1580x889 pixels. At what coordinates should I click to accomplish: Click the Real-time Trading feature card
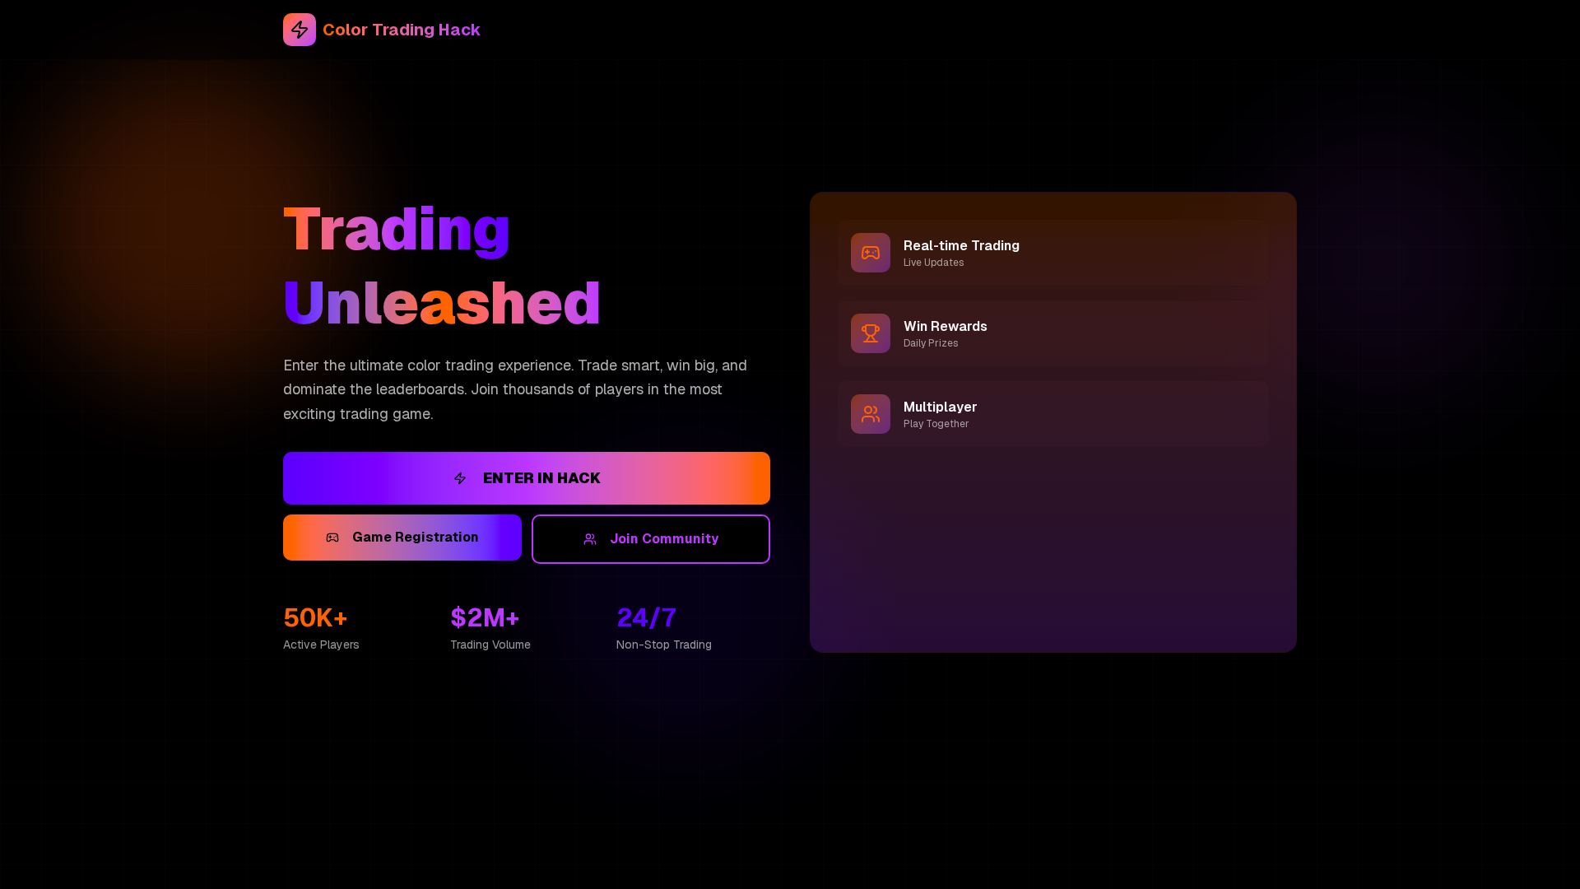tap(1053, 253)
